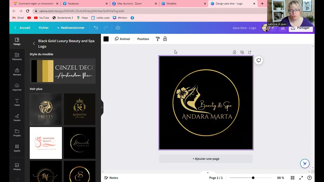Select the Keithston logo template thumbnail

[x=79, y=109]
